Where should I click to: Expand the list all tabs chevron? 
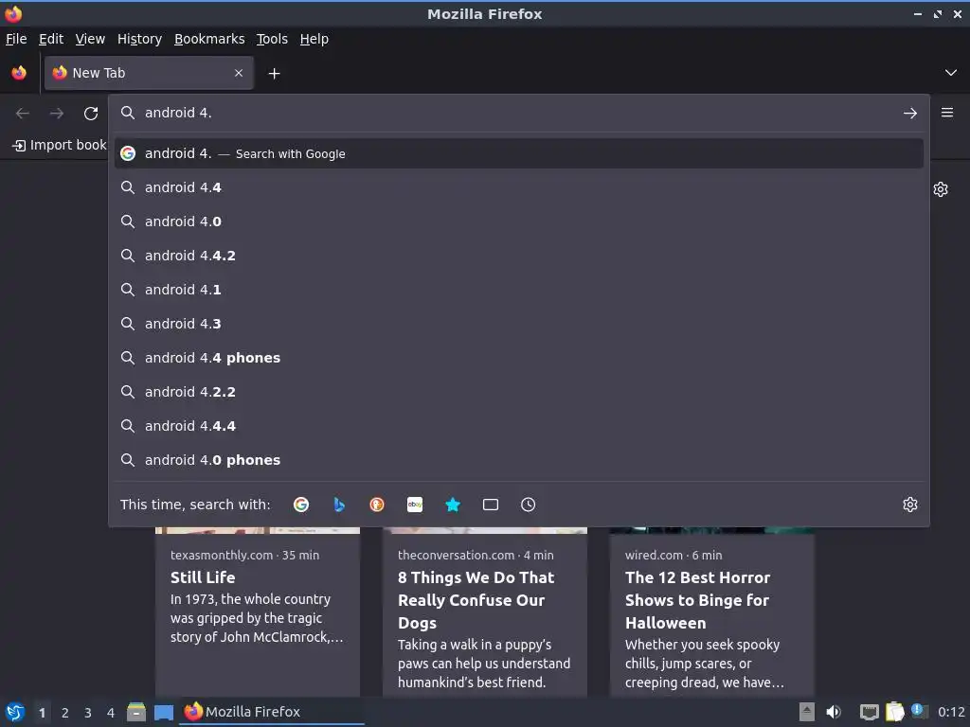[951, 73]
